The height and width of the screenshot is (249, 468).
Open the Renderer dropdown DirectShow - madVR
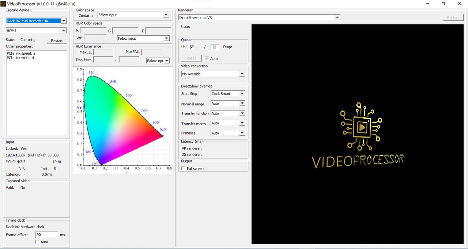tap(259, 17)
